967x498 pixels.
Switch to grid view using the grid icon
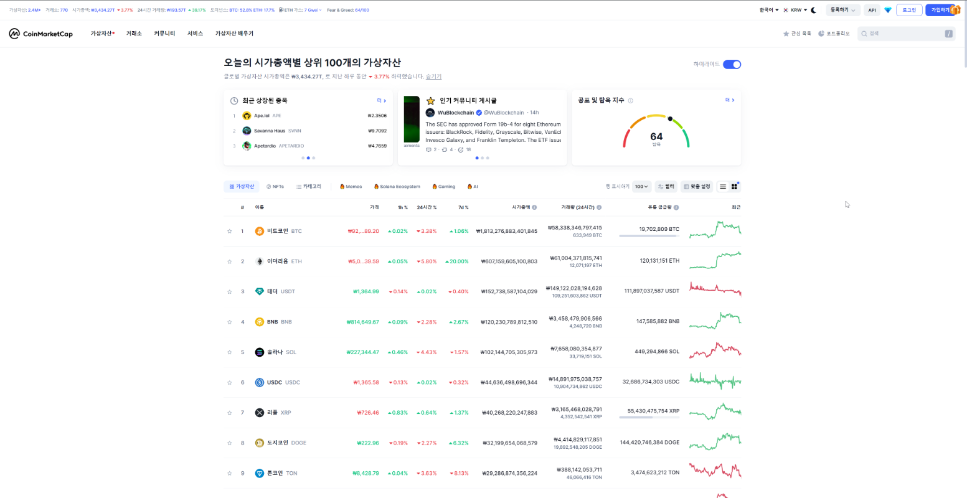point(735,186)
